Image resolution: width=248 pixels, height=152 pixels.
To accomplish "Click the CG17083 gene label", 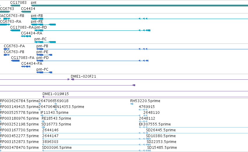I will coord(18,3).
